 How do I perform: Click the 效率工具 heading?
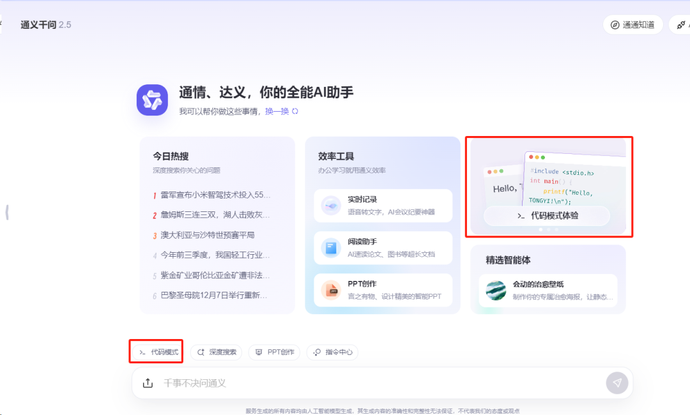[x=336, y=156]
